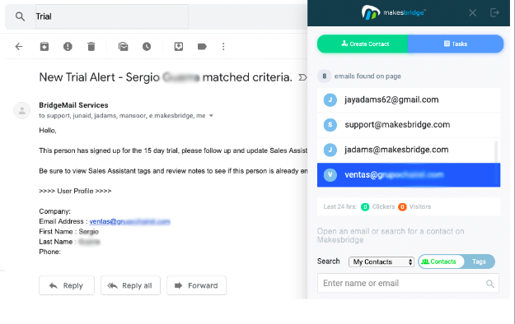Click the Makesbridge logout icon
Screen dimensions: 515x324
[x=494, y=13]
